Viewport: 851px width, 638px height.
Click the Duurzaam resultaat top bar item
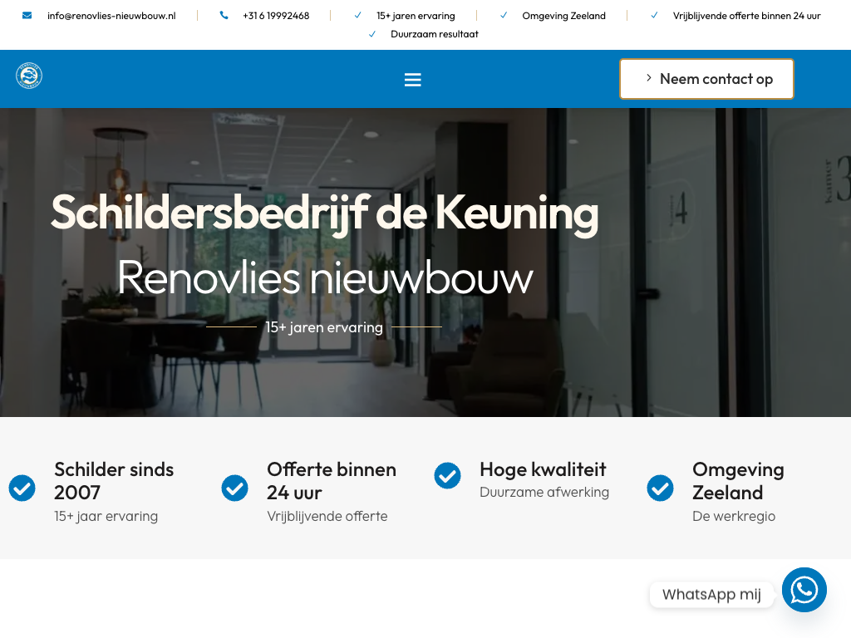pyautogui.click(x=434, y=34)
